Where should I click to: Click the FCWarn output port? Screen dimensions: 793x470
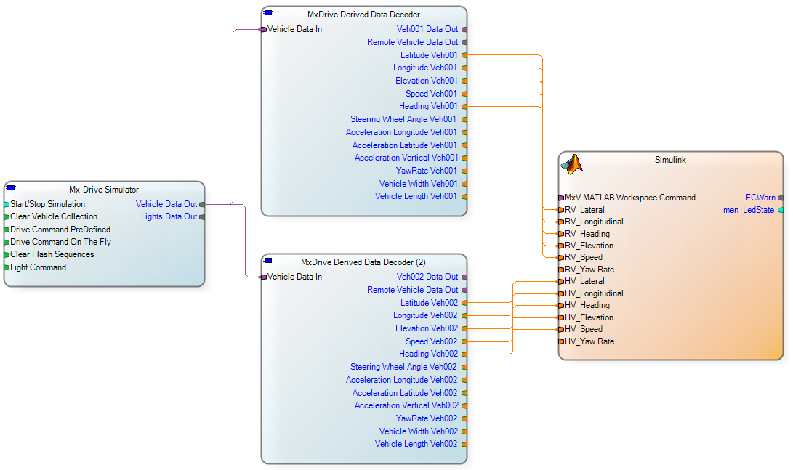781,198
